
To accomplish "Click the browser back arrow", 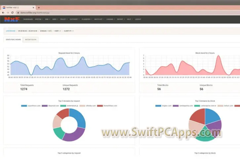I will click(x=3, y=13).
